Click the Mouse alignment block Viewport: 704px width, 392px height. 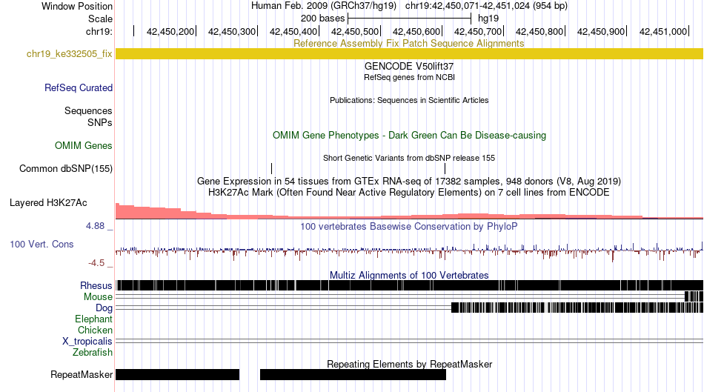pyautogui.click(x=694, y=296)
